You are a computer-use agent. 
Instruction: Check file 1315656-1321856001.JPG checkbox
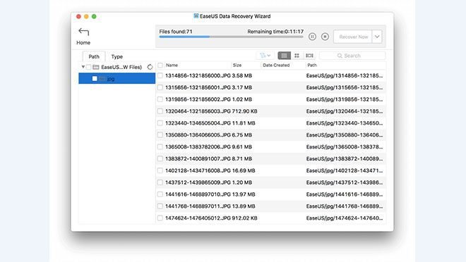(x=160, y=87)
